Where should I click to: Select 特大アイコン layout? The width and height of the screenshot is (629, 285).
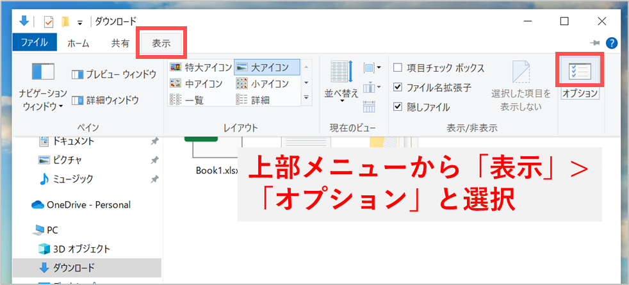click(200, 67)
